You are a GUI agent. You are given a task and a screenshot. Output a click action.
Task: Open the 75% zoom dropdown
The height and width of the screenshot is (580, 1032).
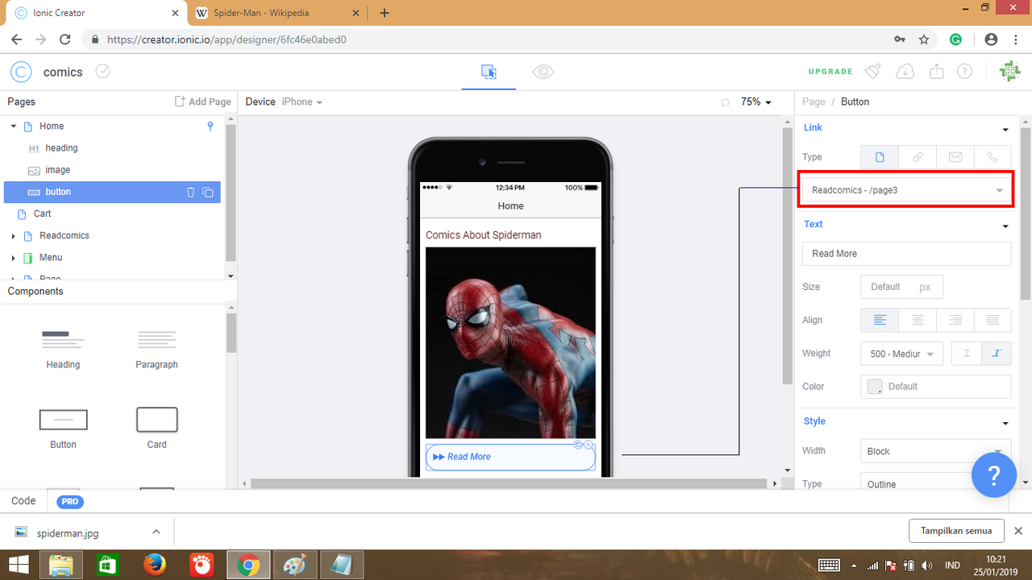pyautogui.click(x=756, y=102)
